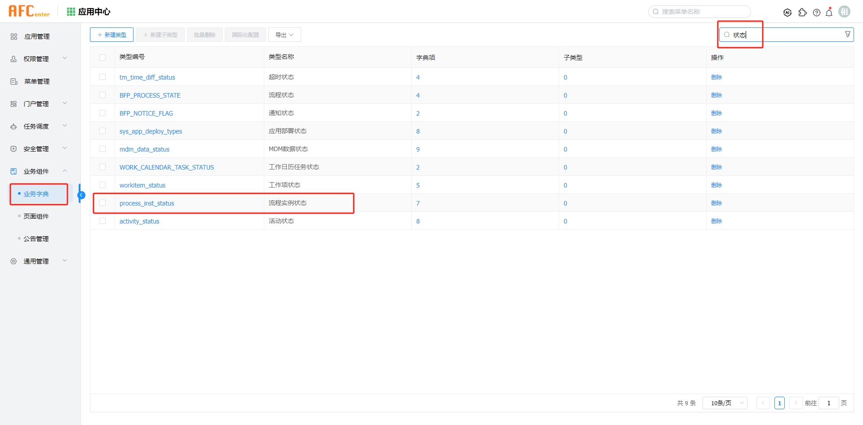The width and height of the screenshot is (863, 425).
Task: Open the AI assistant icon in the header
Action: tap(788, 13)
